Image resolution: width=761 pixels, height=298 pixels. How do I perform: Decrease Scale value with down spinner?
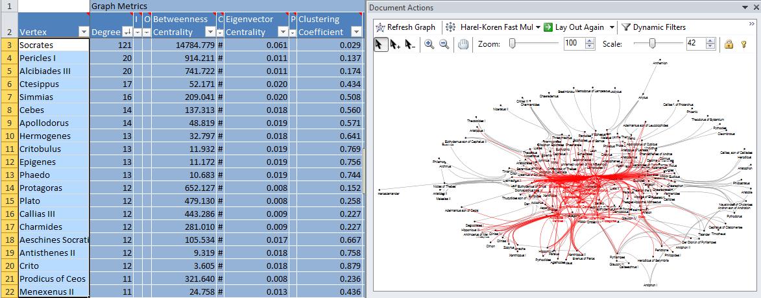[710, 47]
